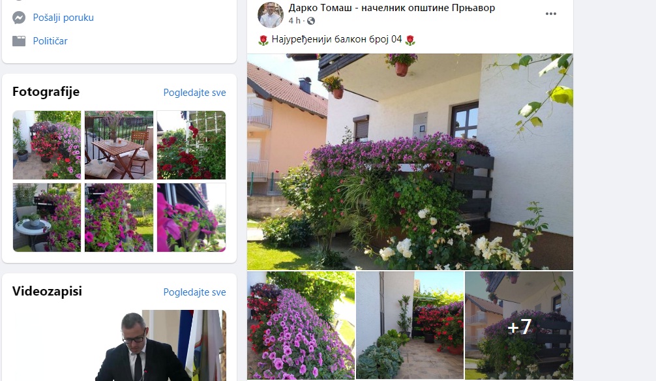Click the Messenger icon beside Pošalji poruku

click(19, 18)
